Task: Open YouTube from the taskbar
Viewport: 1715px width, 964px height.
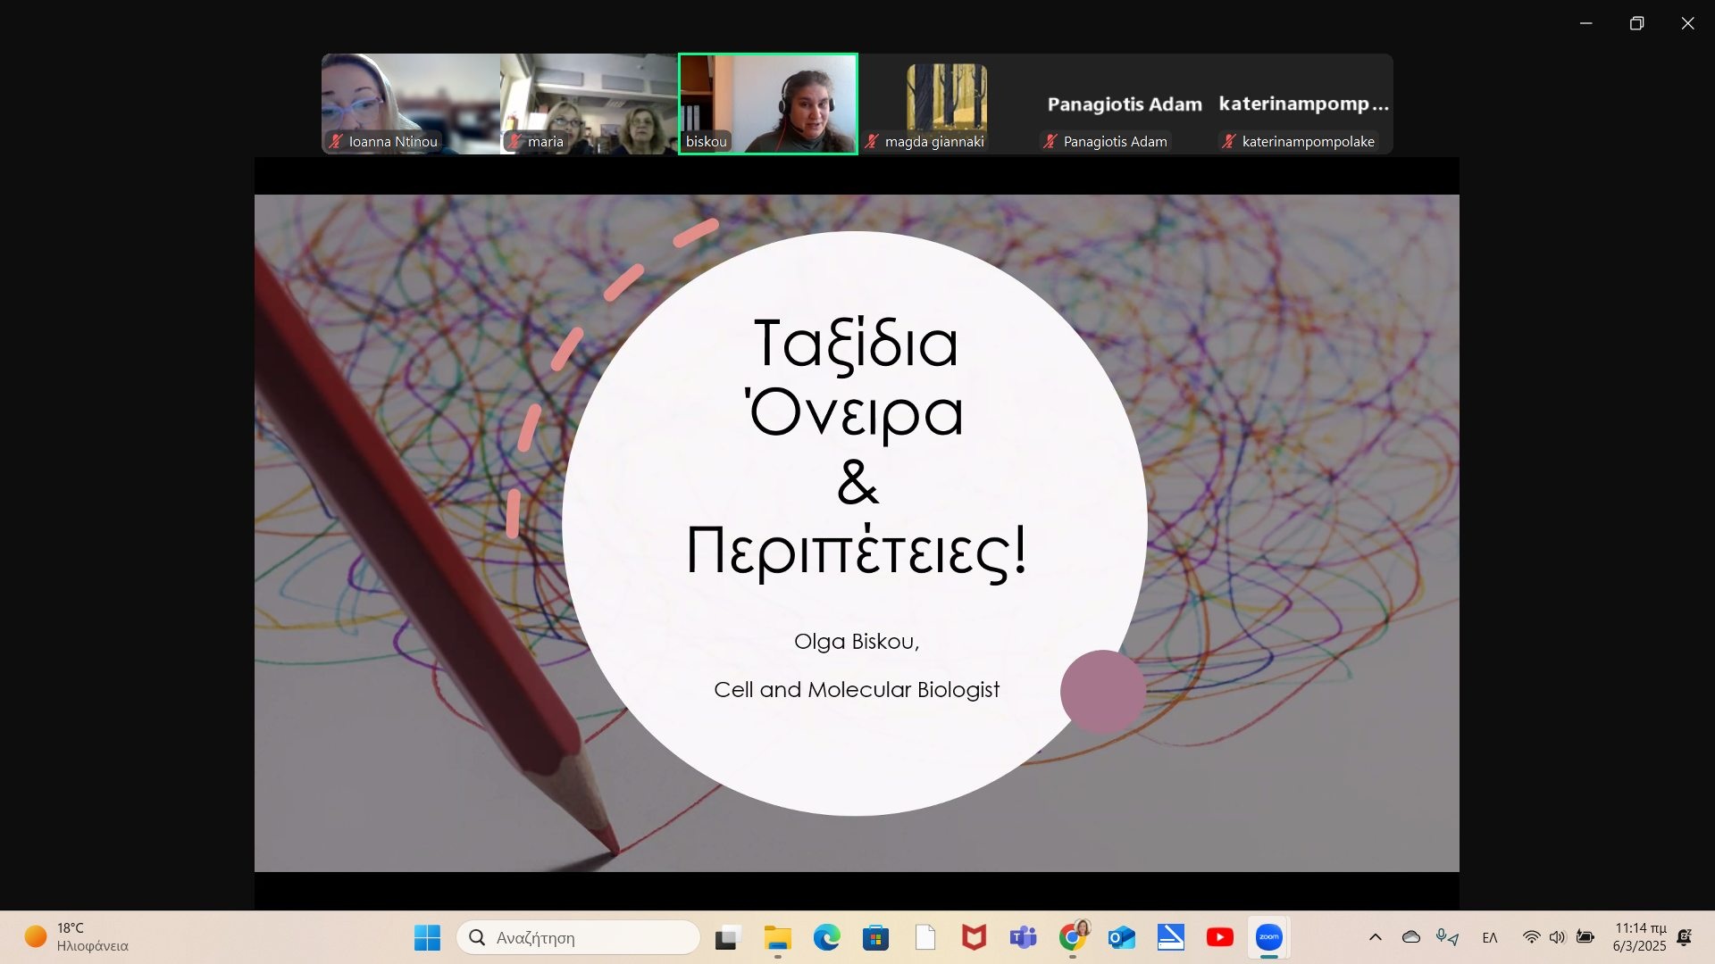Action: [x=1219, y=937]
